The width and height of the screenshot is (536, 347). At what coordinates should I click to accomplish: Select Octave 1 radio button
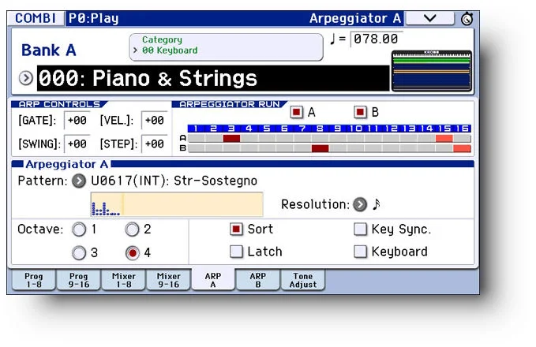click(79, 229)
